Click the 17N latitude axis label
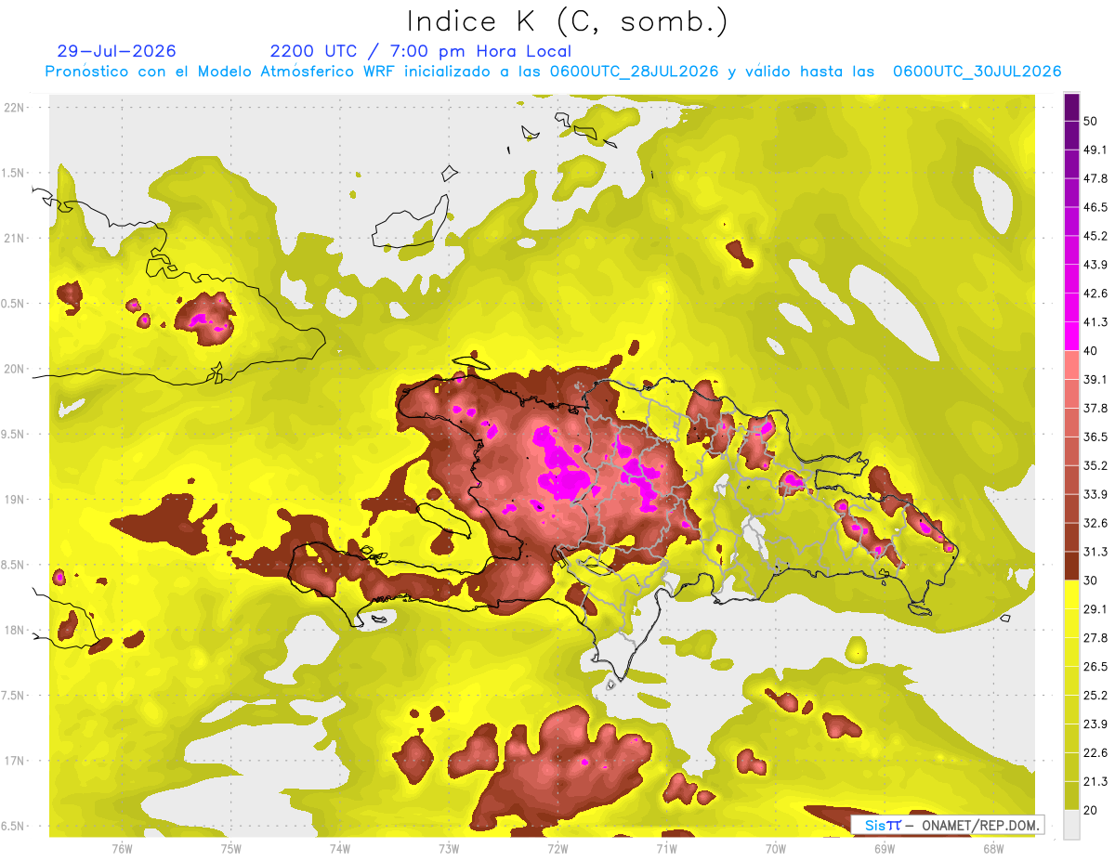 click(15, 762)
